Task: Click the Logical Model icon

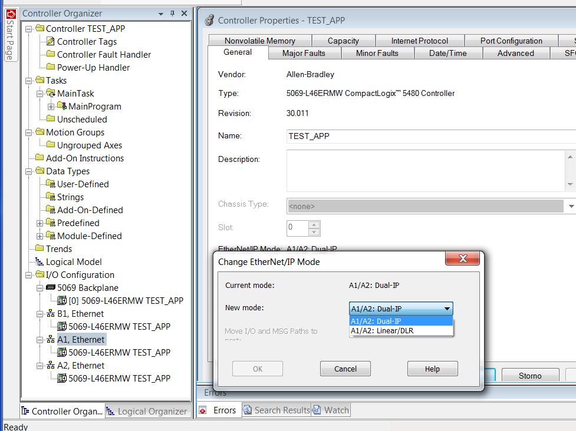Action: click(40, 261)
